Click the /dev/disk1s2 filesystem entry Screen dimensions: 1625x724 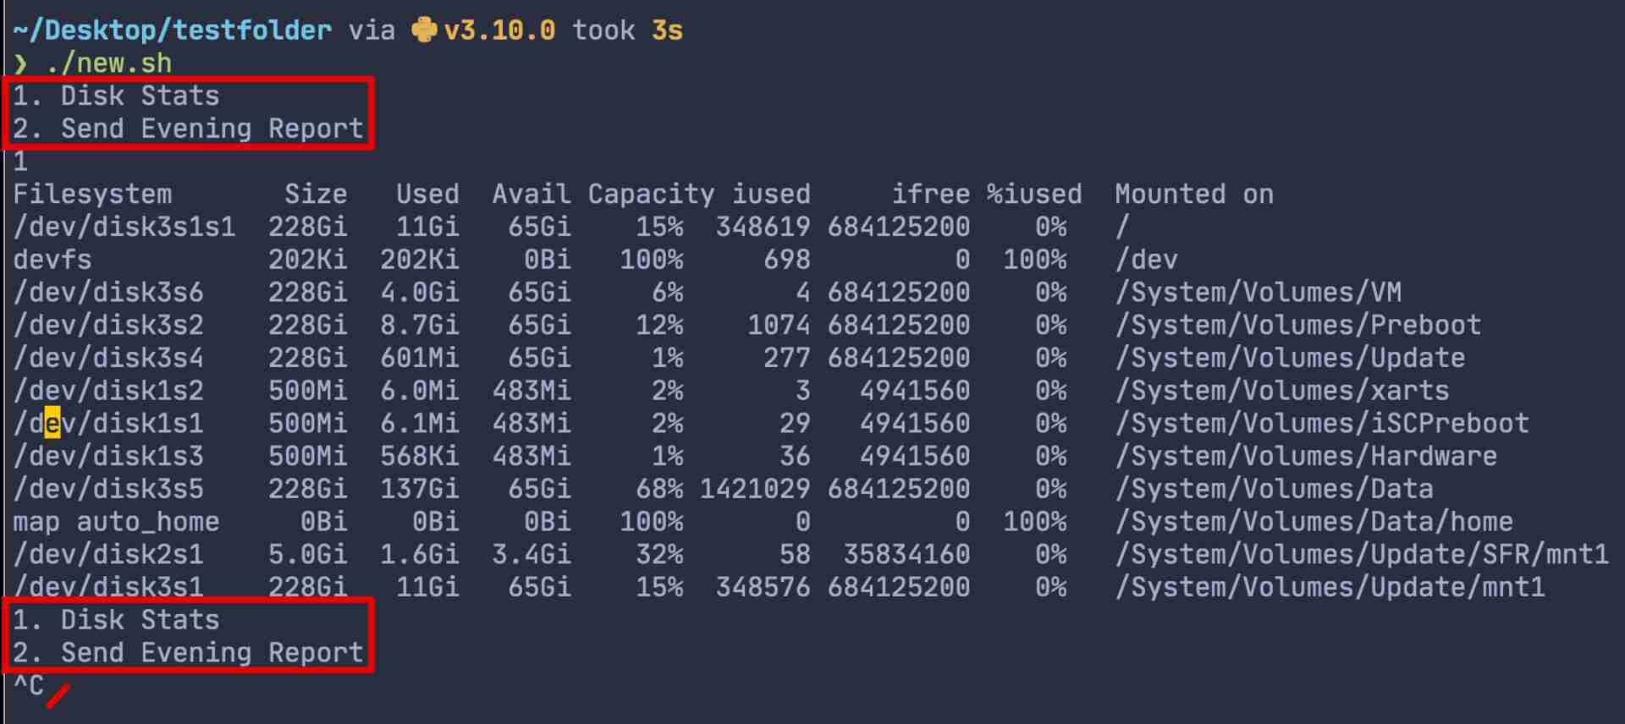point(108,391)
